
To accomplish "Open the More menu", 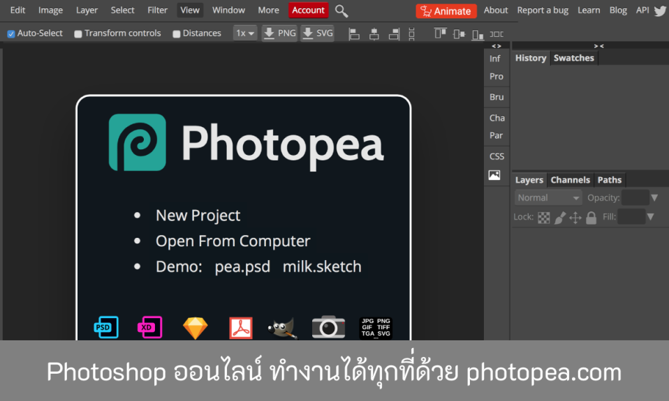I will click(x=268, y=10).
